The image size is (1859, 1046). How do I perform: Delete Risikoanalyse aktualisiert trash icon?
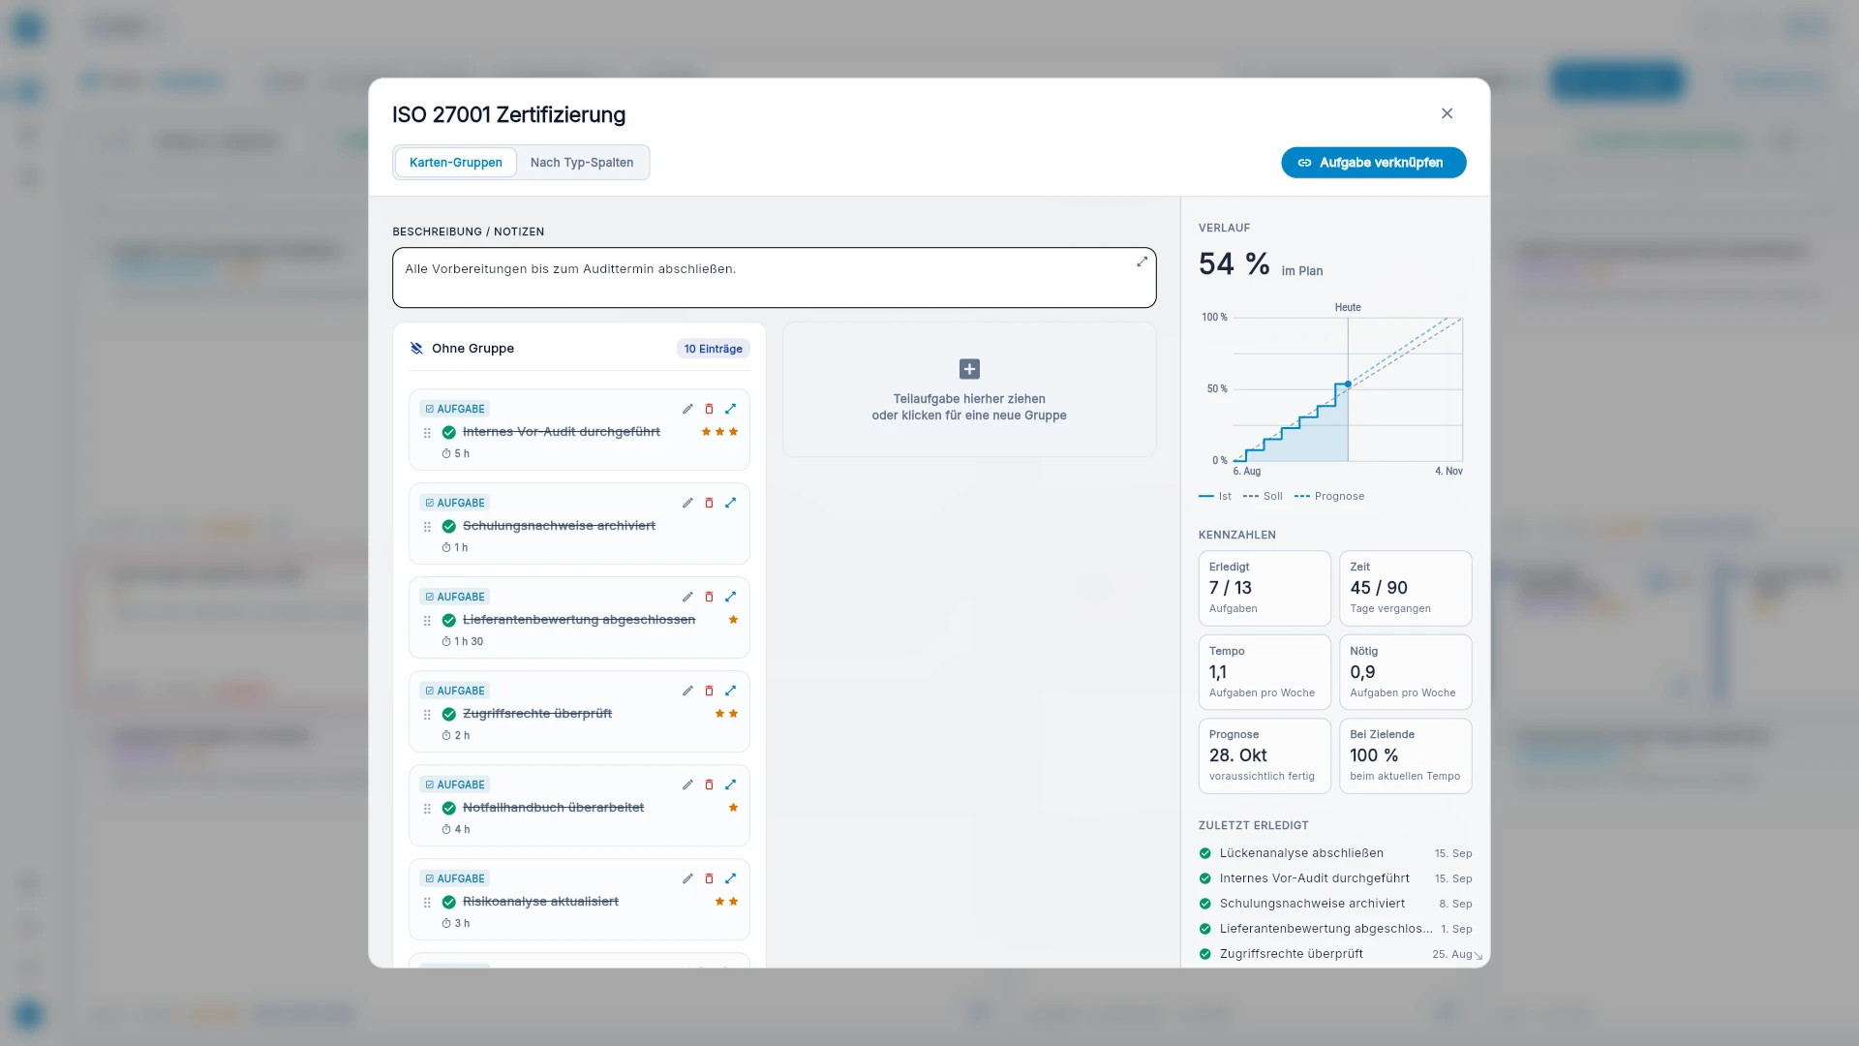tap(709, 878)
